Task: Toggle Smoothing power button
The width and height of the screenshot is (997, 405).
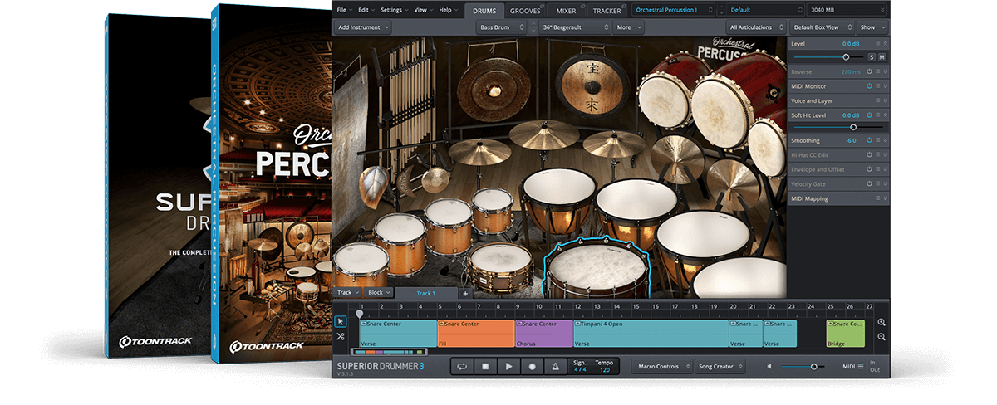Action: coord(869,140)
